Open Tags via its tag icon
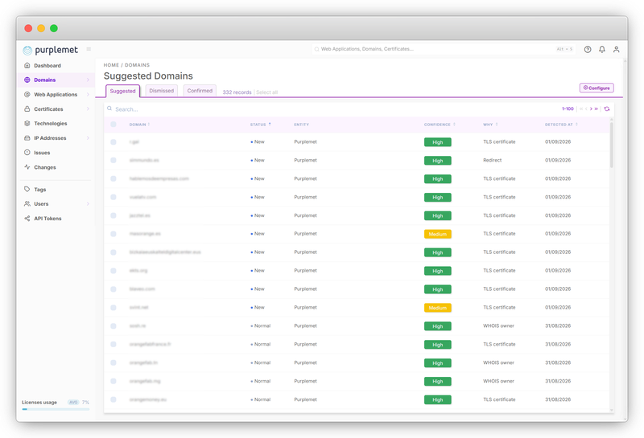 27,189
